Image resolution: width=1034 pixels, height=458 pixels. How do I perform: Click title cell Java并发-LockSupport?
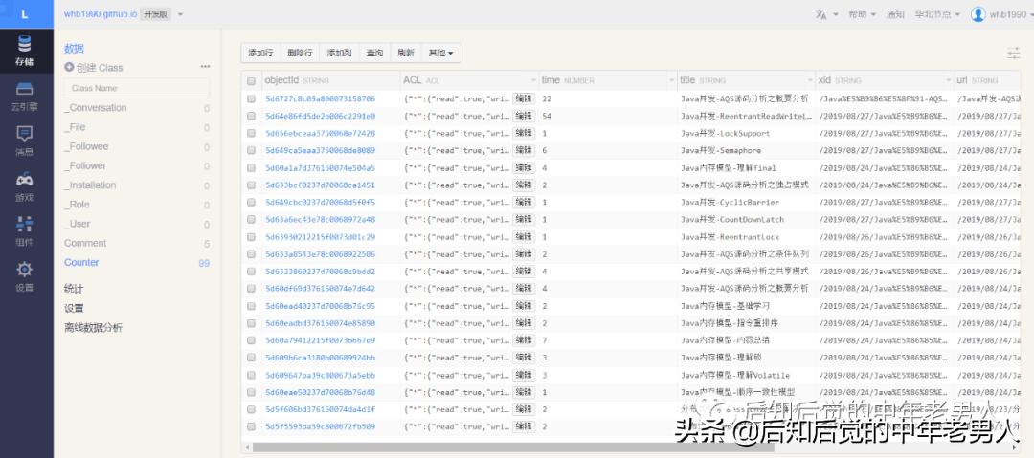726,133
